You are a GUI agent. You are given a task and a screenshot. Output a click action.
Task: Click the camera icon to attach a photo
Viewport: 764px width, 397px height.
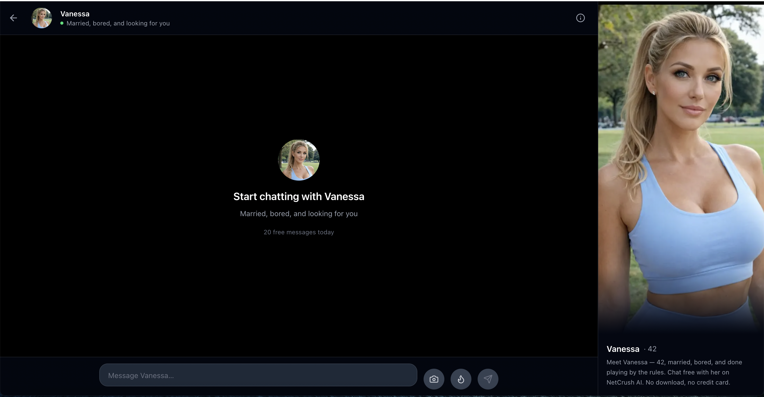[x=434, y=379]
